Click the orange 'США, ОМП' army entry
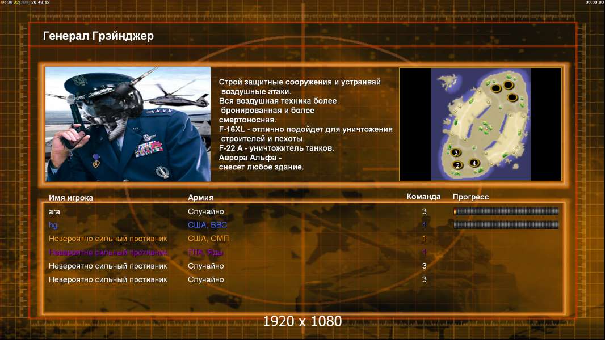Screen dimensions: 605x340 click(x=208, y=239)
